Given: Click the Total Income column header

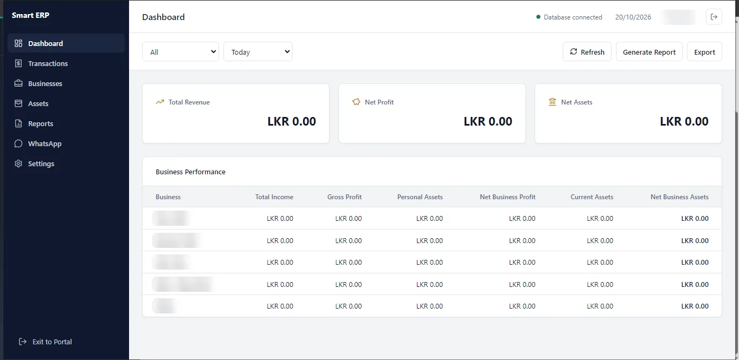Looking at the screenshot, I should (274, 197).
